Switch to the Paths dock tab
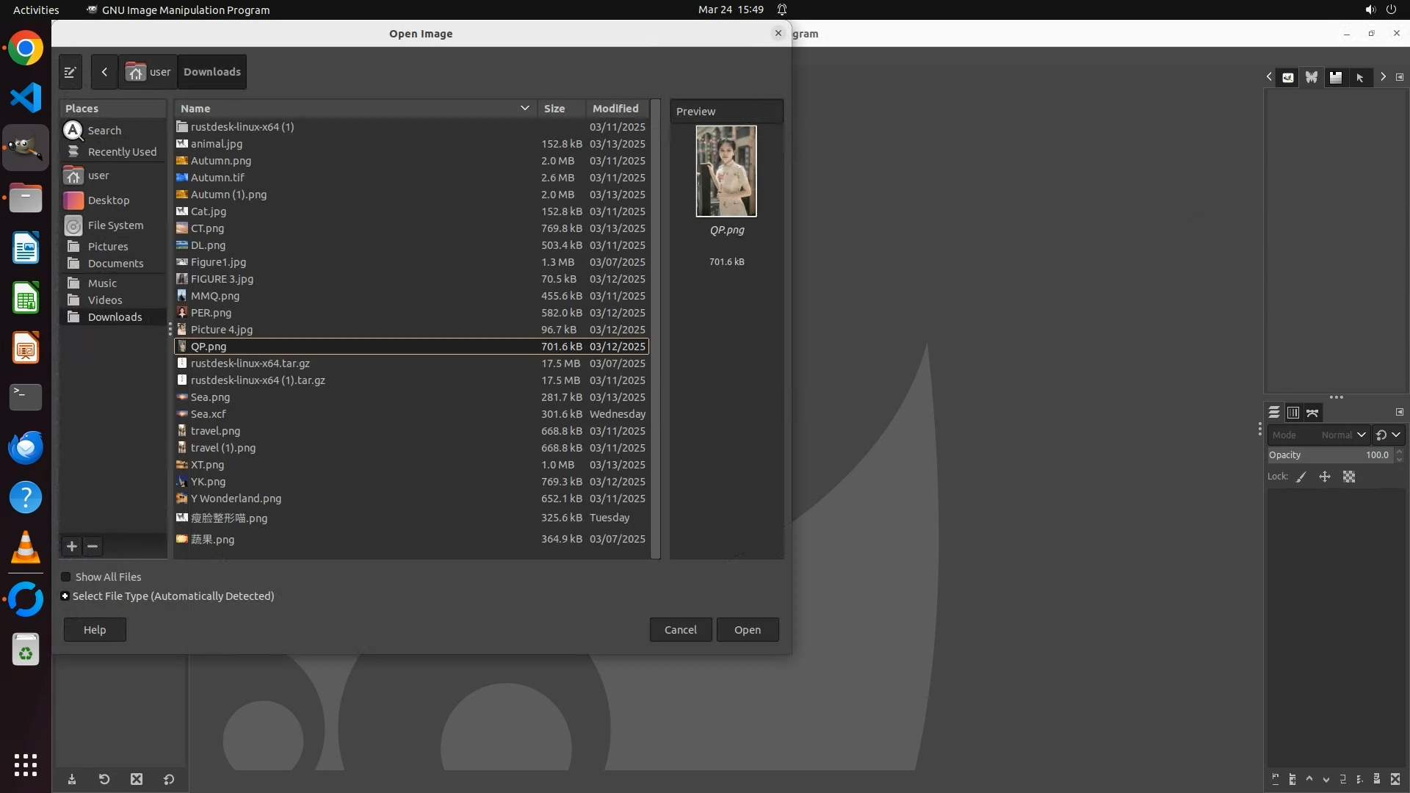The width and height of the screenshot is (1410, 793). click(x=1312, y=413)
